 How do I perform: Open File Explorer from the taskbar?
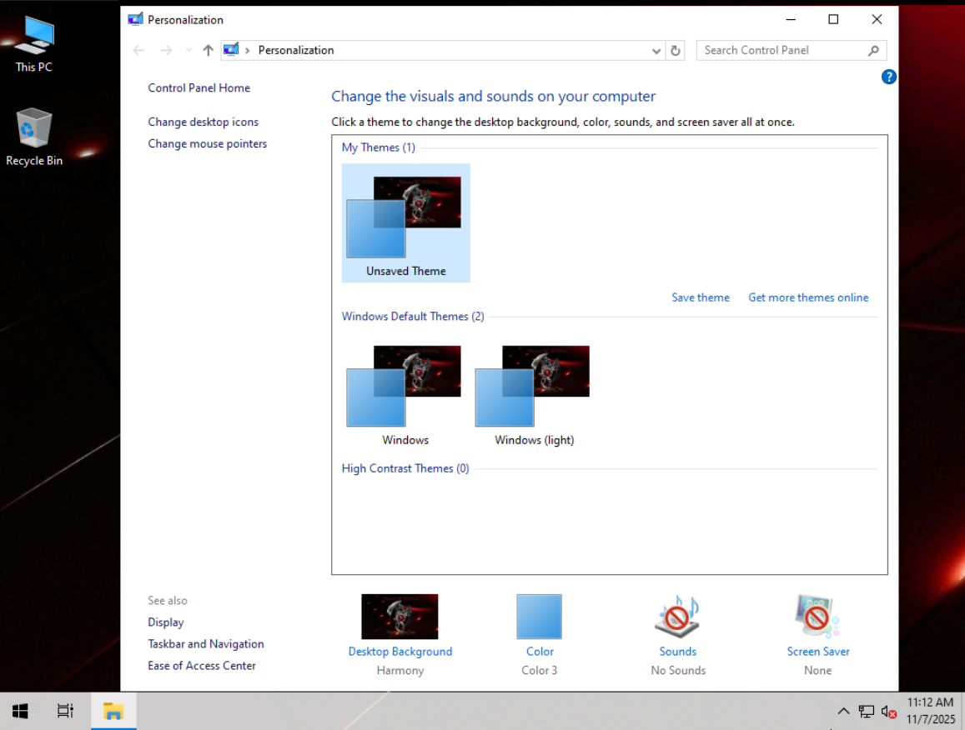(x=113, y=711)
